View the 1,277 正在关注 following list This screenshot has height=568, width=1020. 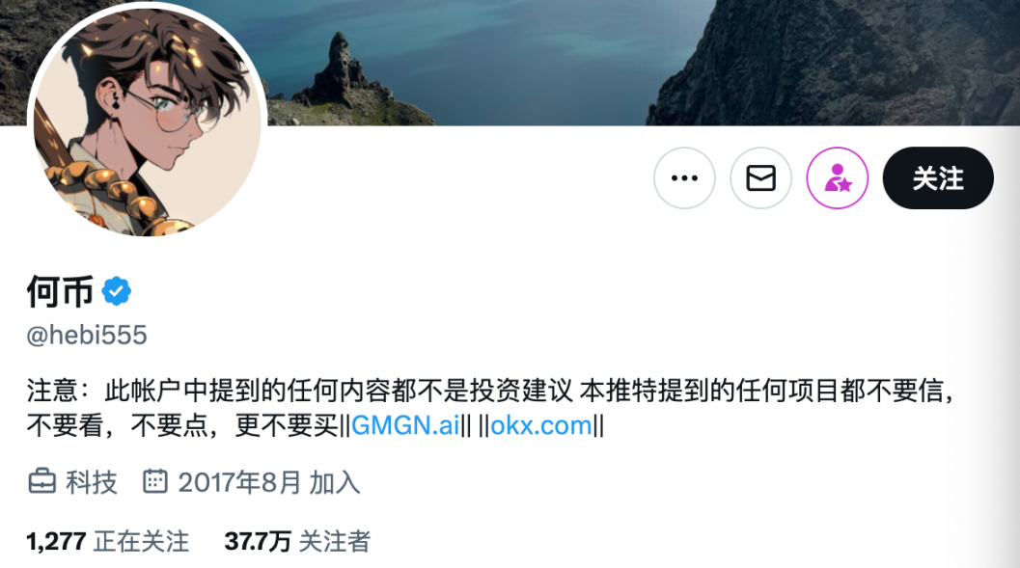tap(108, 541)
